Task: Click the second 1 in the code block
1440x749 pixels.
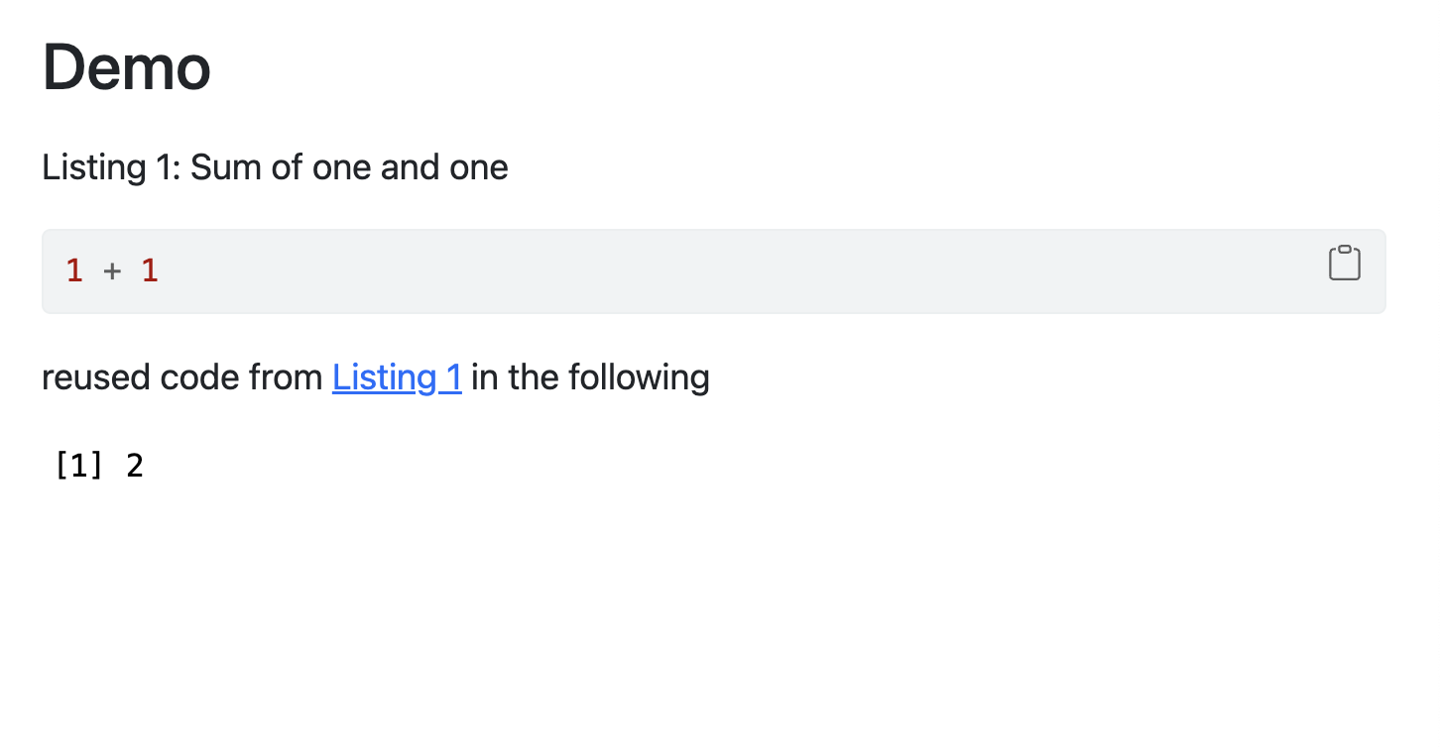Action: [x=150, y=270]
